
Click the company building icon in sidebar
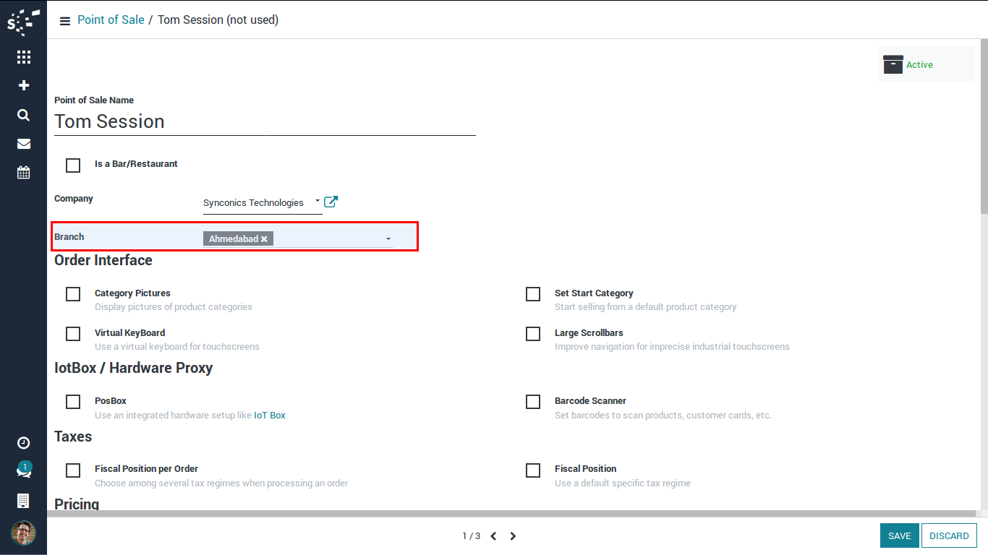click(23, 501)
